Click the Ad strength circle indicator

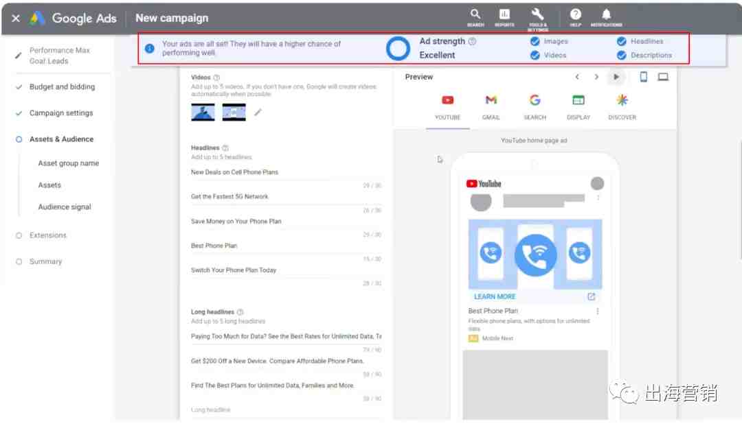click(398, 48)
